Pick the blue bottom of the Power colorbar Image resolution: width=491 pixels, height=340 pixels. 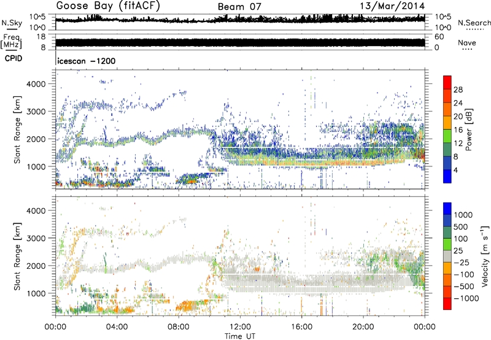click(x=447, y=176)
